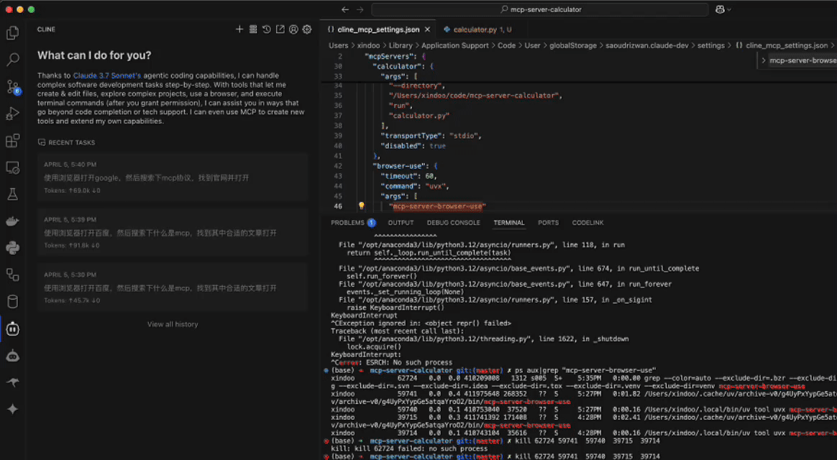
Task: Click the "disabled": true line
Action: [x=413, y=146]
